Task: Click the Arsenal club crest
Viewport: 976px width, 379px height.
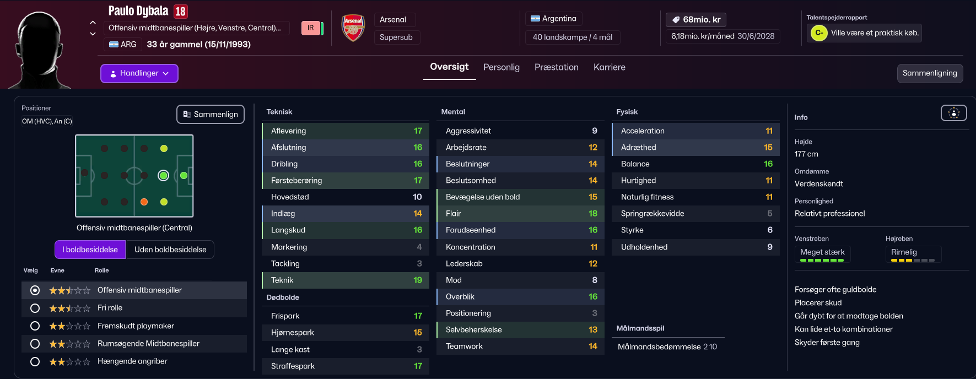Action: [353, 28]
